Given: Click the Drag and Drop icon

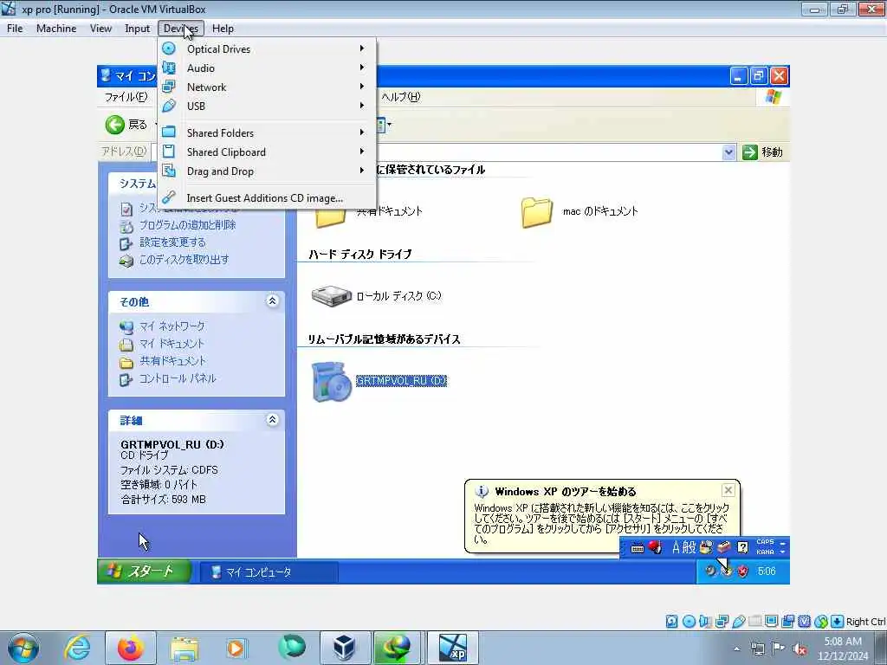Looking at the screenshot, I should pyautogui.click(x=169, y=171).
